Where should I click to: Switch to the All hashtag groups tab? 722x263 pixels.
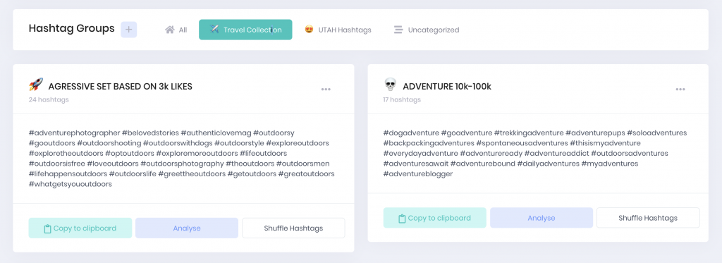[x=176, y=30]
